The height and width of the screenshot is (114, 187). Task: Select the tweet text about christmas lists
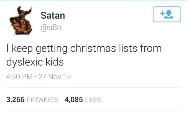84,55
